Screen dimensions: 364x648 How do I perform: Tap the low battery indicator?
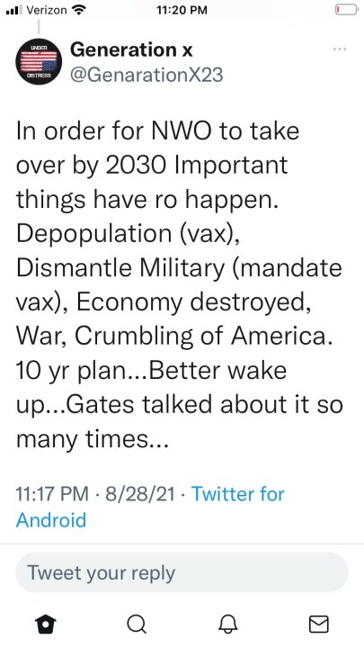[x=346, y=10]
